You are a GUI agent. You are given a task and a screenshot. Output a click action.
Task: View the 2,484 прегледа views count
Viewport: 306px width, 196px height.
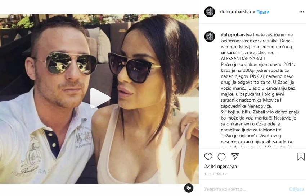pyautogui.click(x=221, y=167)
